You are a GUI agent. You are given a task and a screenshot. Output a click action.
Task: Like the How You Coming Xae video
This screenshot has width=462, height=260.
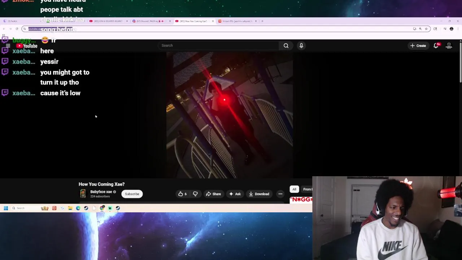(x=183, y=194)
